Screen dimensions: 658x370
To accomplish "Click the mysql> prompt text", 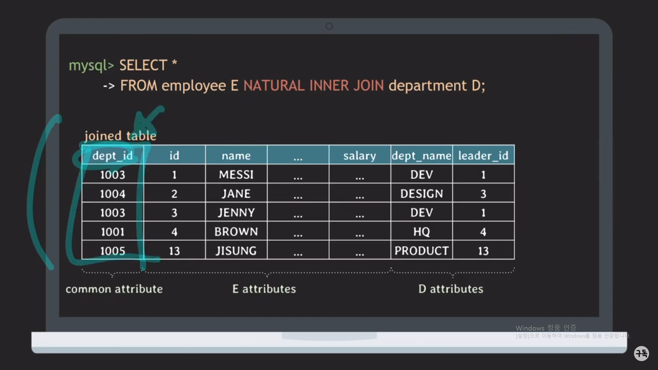I will point(91,65).
